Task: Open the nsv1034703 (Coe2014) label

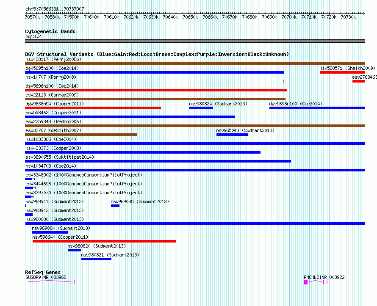Action: coord(51,166)
